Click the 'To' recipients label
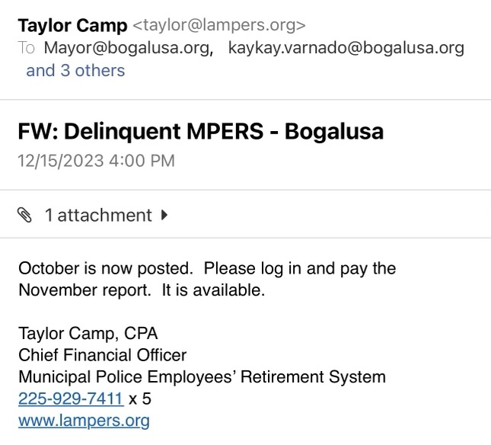 point(26,48)
